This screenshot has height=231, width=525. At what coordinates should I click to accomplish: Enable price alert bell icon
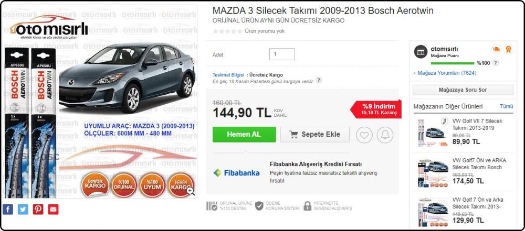pyautogui.click(x=385, y=135)
